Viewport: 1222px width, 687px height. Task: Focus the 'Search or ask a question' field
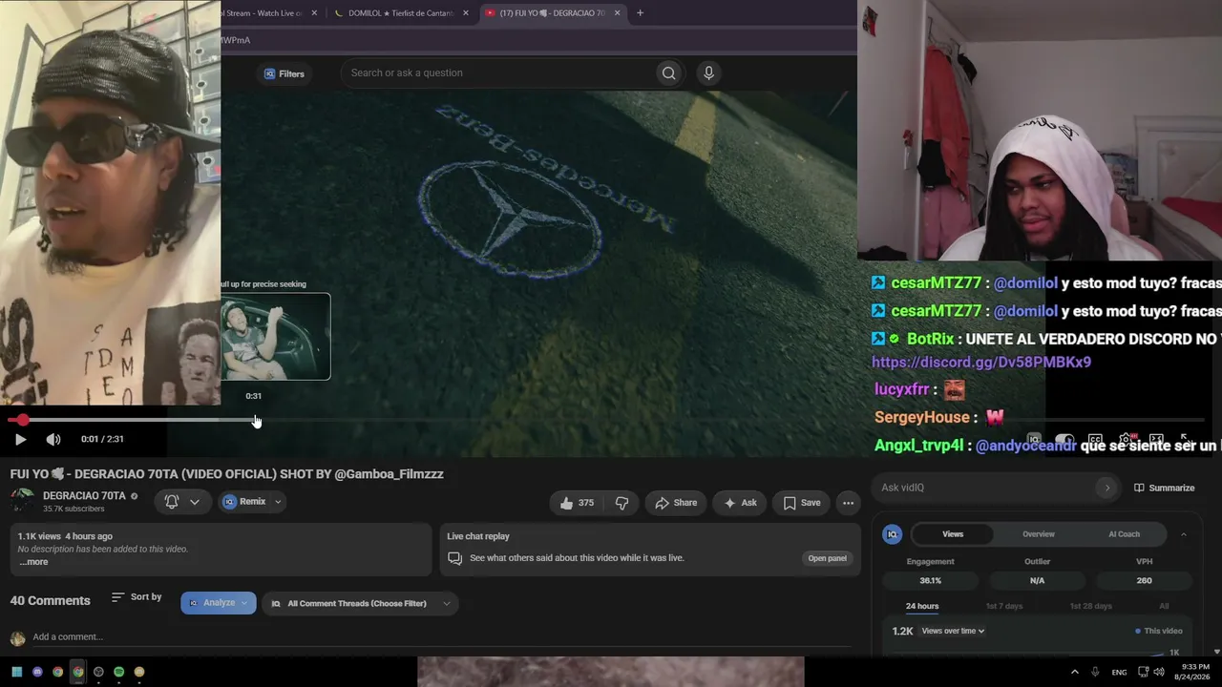pyautogui.click(x=496, y=73)
